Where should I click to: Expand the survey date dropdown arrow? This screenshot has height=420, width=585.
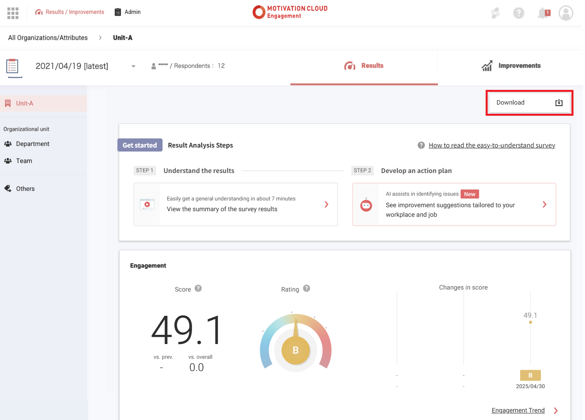point(134,66)
